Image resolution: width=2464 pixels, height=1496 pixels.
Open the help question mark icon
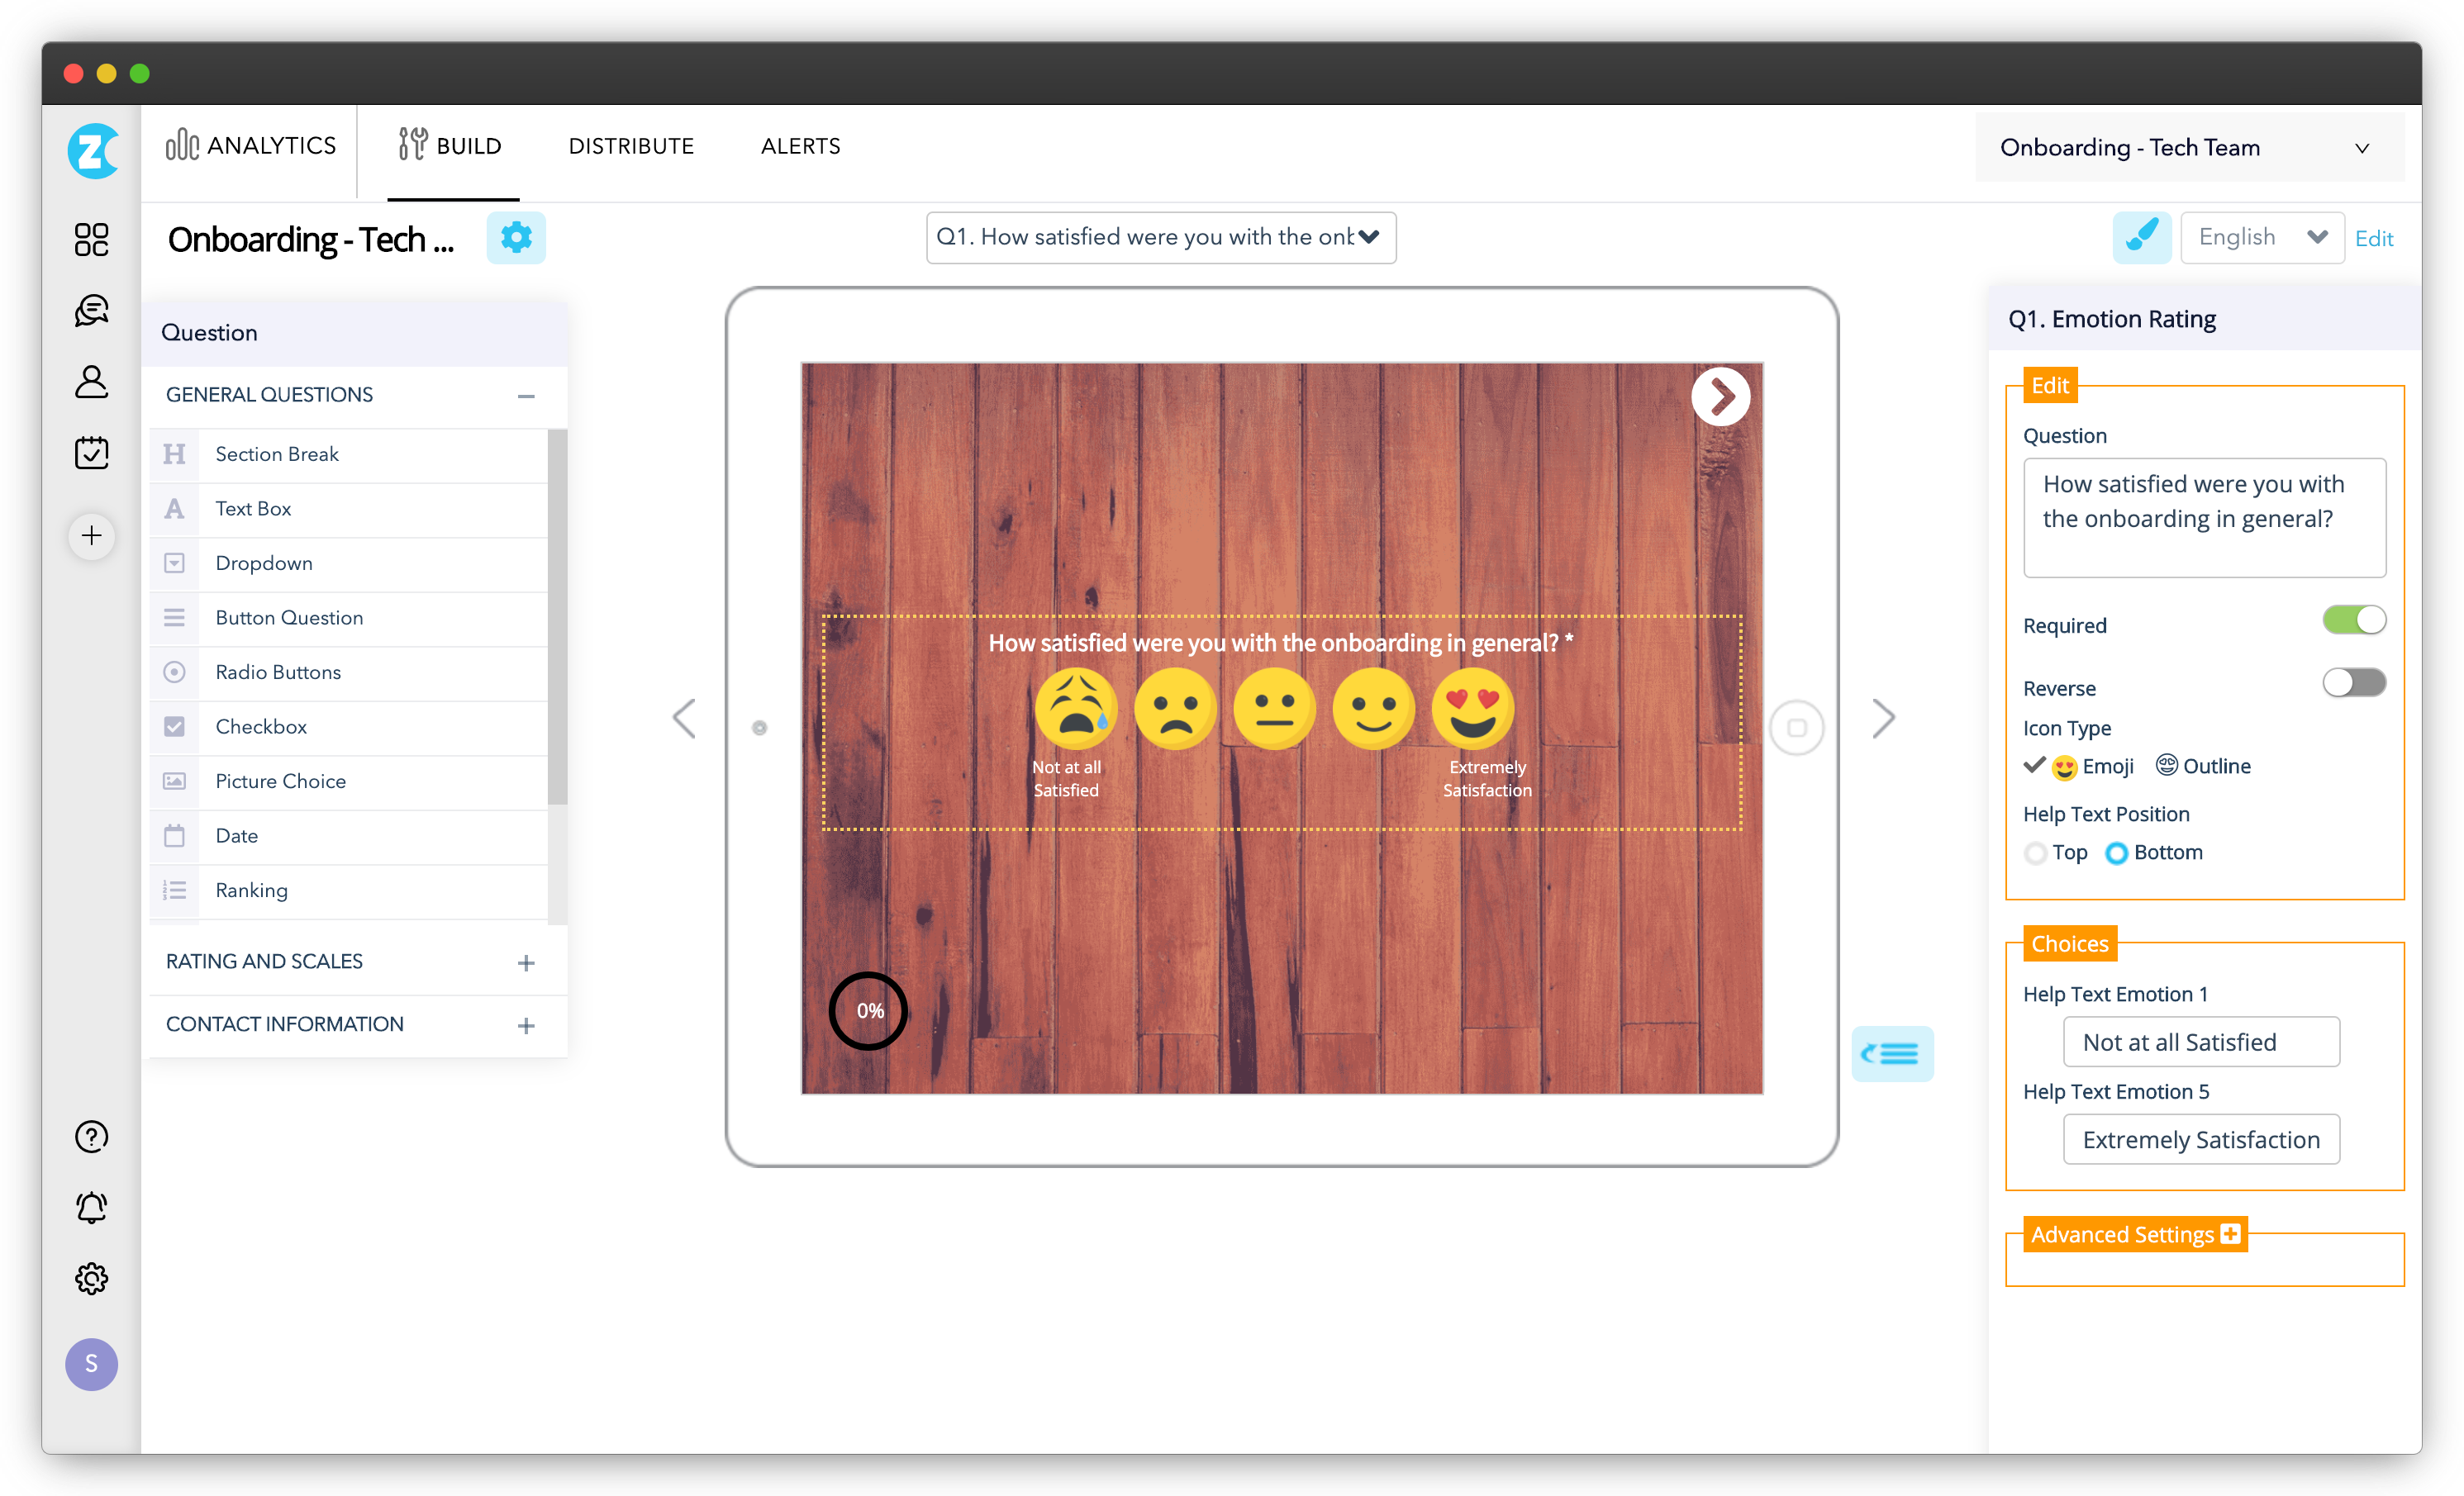[91, 1136]
